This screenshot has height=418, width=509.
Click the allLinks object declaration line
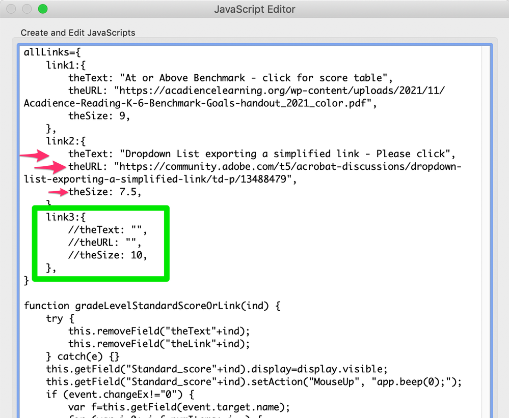[51, 52]
